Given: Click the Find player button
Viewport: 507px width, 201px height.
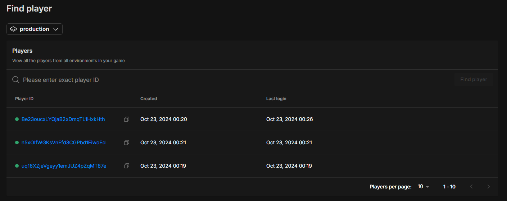Looking at the screenshot, I should point(474,80).
